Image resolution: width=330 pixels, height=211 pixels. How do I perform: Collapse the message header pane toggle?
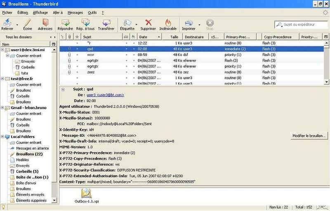[62, 89]
